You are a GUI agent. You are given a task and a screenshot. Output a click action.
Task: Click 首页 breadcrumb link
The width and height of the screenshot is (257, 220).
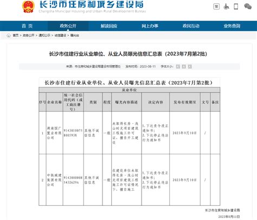click(x=16, y=35)
